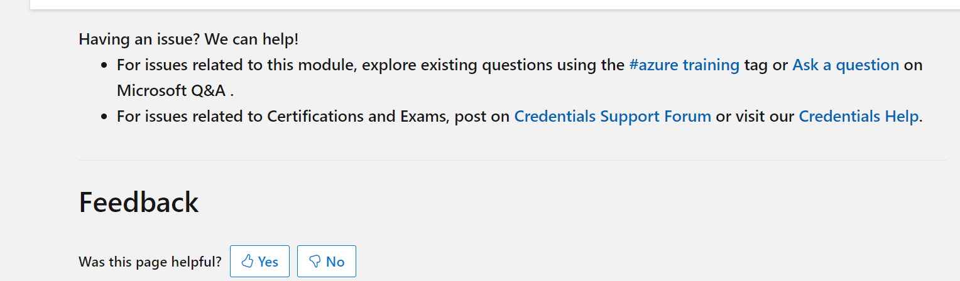Click the divider line above Feedback
This screenshot has width=960, height=281.
point(512,161)
